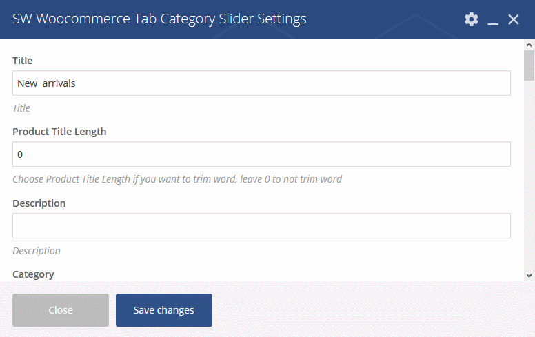Focus the Title field containing 'New arrivals'
Screen dimensions: 535x337
click(261, 83)
